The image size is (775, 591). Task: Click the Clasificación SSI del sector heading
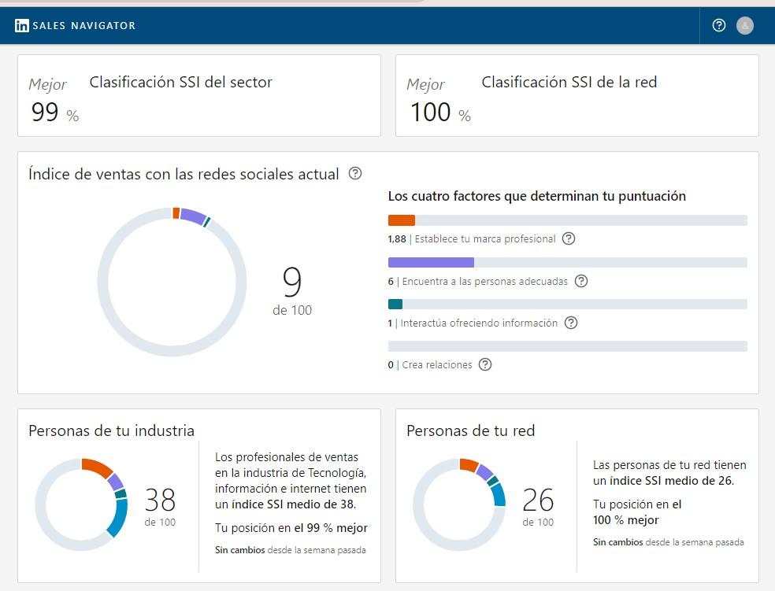coord(181,82)
